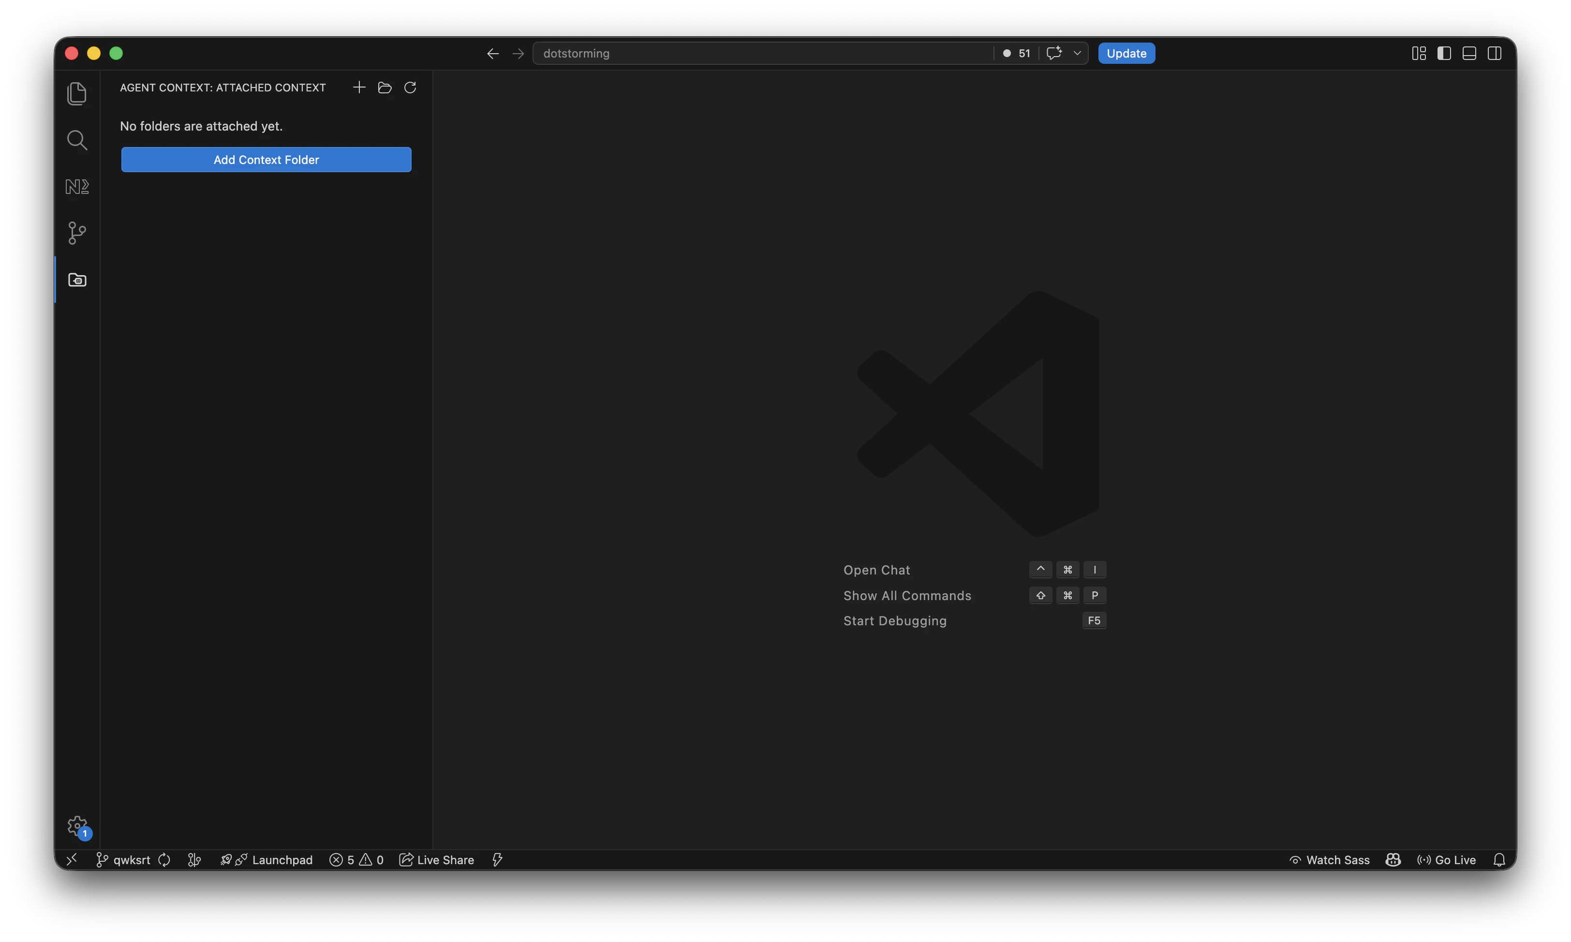The height and width of the screenshot is (942, 1571).
Task: View errors and warnings in status bar
Action: click(357, 859)
